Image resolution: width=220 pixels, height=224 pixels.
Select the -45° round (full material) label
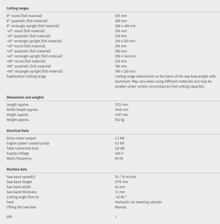pyautogui.click(x=26, y=31)
